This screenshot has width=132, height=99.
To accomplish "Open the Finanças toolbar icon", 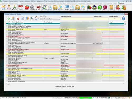I will click(x=89, y=8).
